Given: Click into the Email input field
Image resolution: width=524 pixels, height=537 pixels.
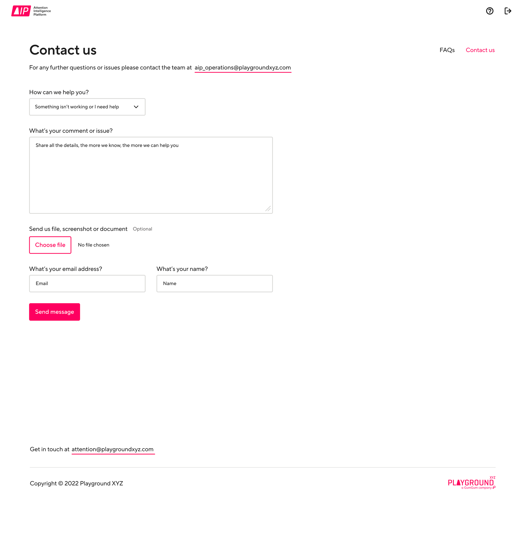Looking at the screenshot, I should (x=87, y=283).
